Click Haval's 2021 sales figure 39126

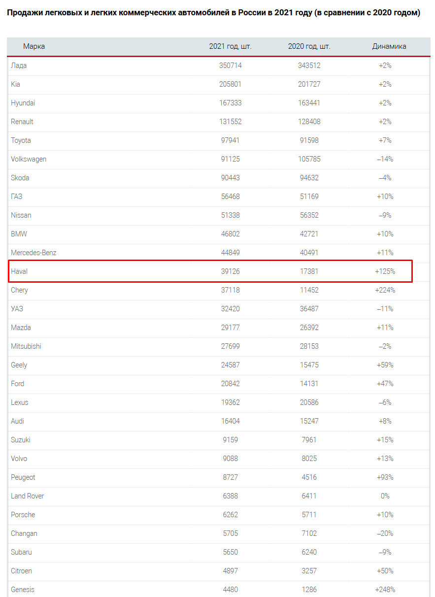[x=231, y=271]
